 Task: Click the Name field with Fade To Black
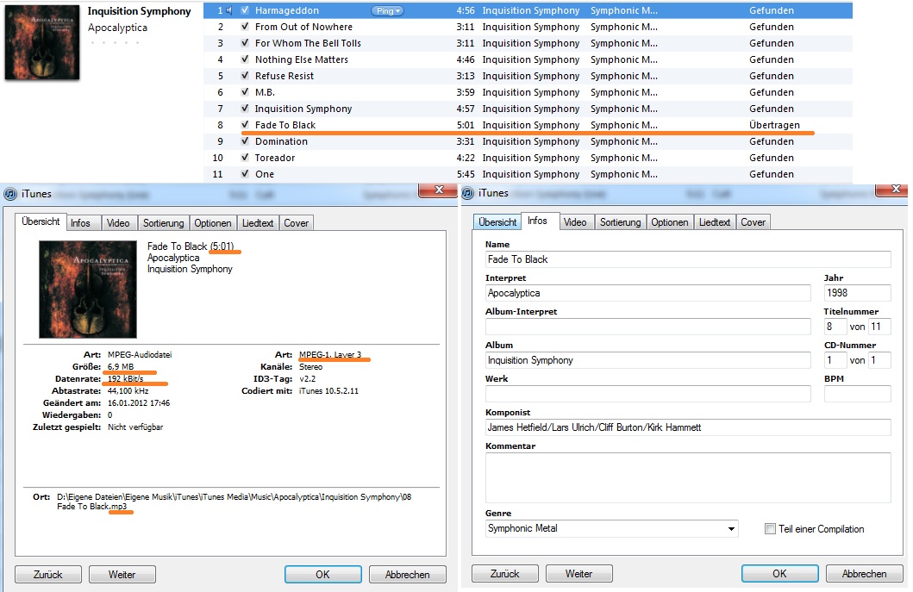[x=688, y=259]
